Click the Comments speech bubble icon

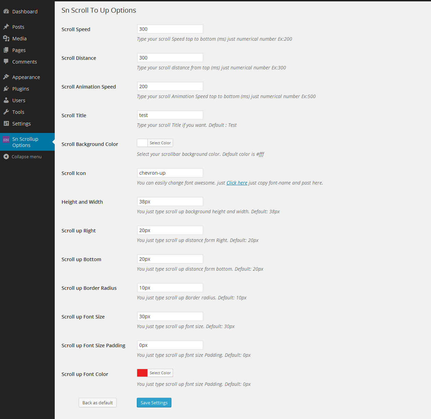click(6, 62)
